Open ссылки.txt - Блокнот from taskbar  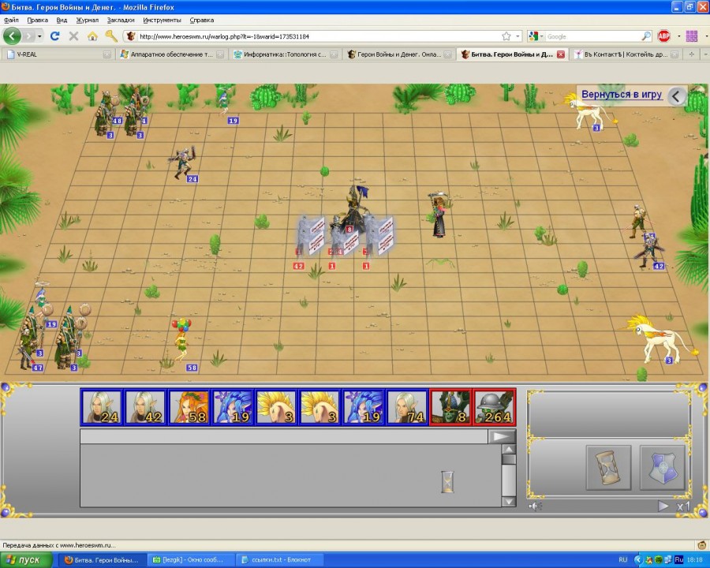click(x=281, y=560)
